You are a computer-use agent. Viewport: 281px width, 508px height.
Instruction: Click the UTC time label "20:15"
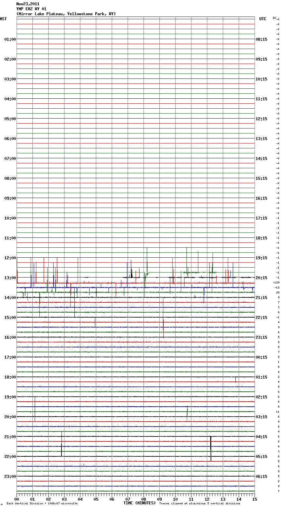(x=261, y=278)
